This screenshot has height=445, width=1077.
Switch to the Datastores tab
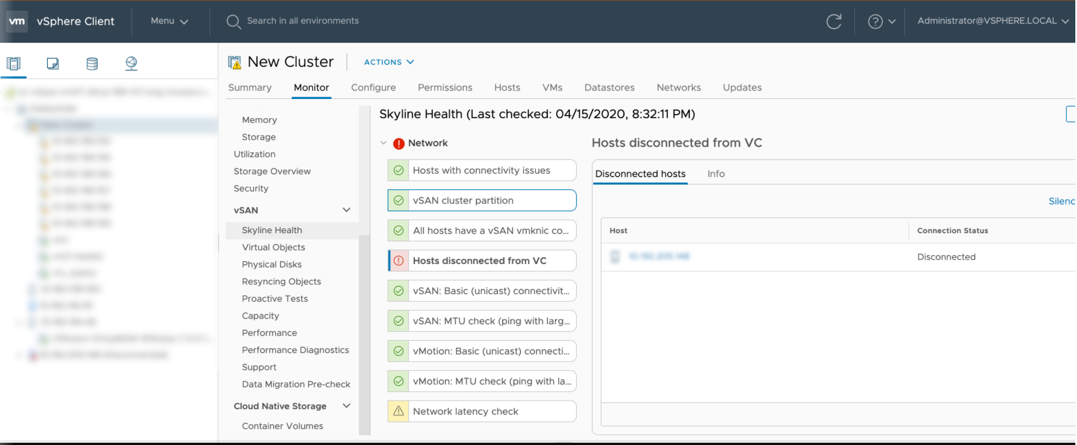click(609, 88)
